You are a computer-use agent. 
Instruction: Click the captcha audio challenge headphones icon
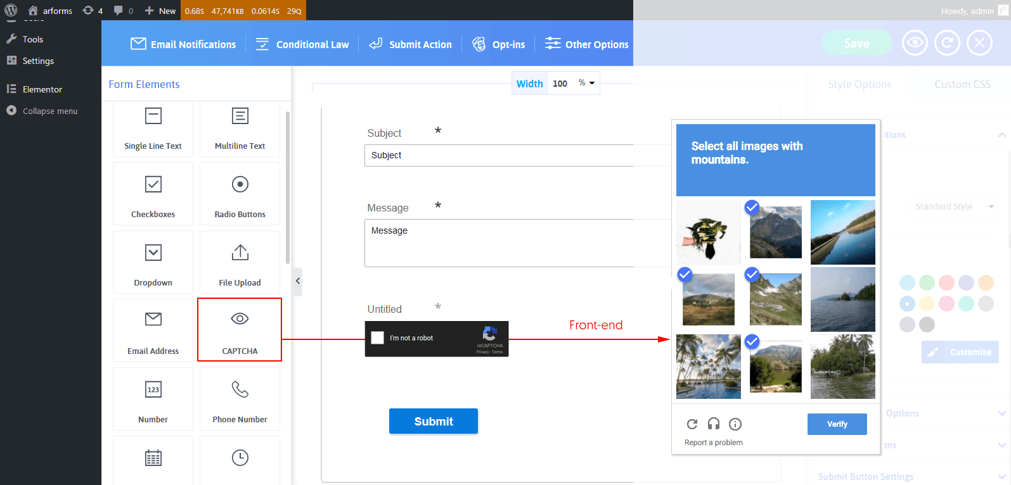(714, 424)
